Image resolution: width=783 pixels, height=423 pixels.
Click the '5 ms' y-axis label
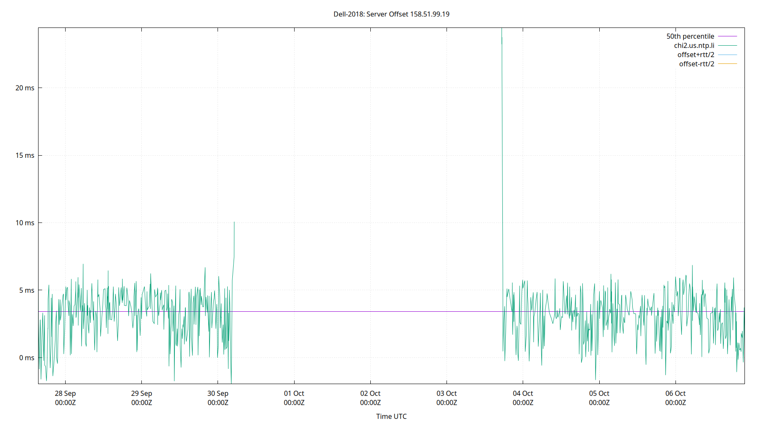point(27,290)
